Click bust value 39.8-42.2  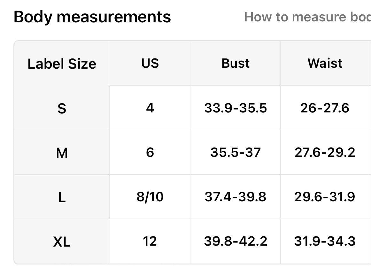pyautogui.click(x=236, y=241)
